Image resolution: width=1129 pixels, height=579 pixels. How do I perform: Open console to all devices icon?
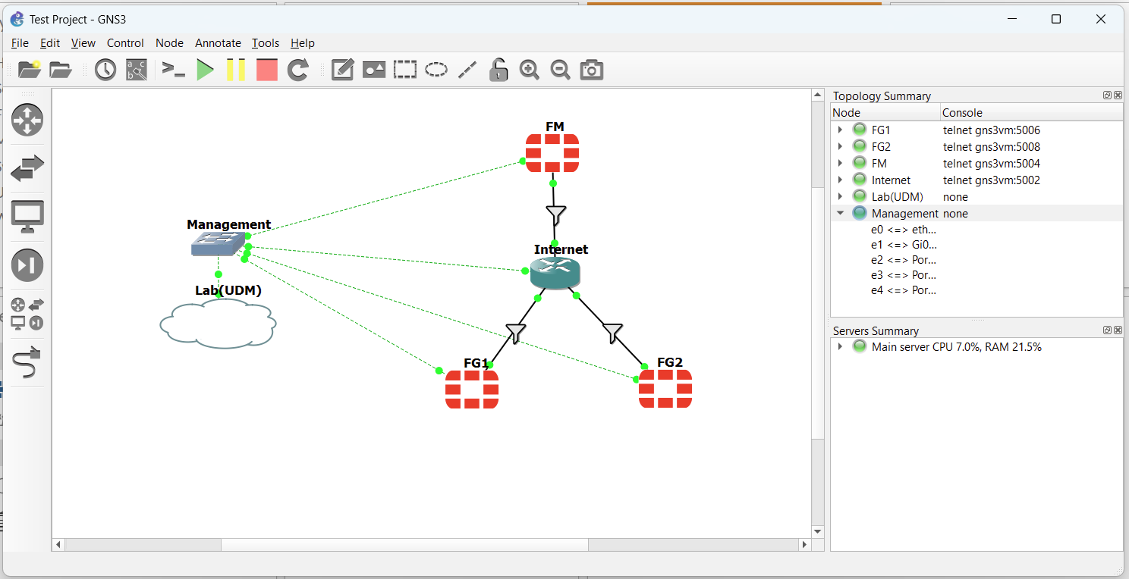(x=174, y=70)
